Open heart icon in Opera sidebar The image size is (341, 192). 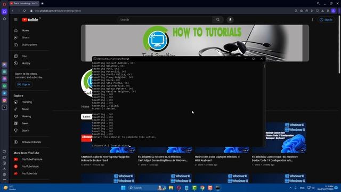[x=4, y=151]
